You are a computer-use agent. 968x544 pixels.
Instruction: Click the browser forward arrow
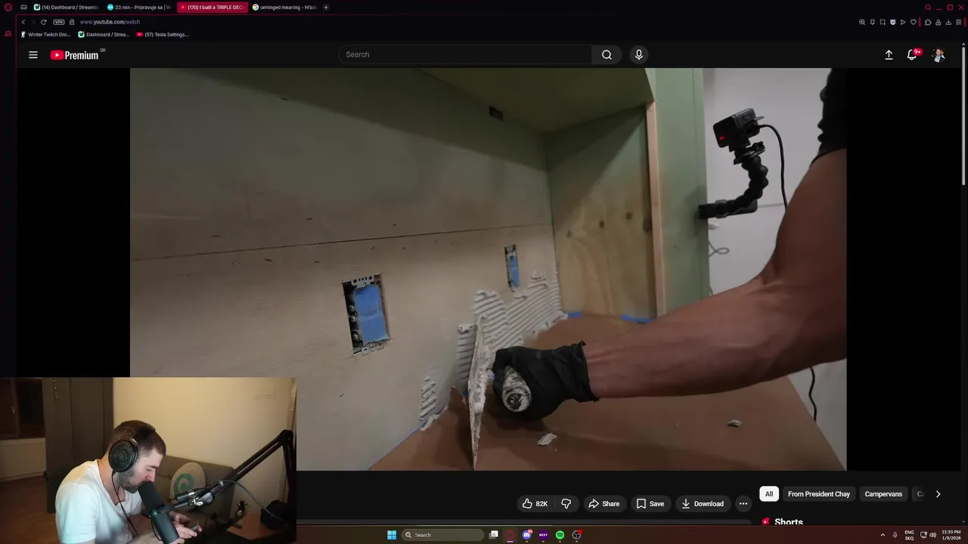pyautogui.click(x=33, y=22)
